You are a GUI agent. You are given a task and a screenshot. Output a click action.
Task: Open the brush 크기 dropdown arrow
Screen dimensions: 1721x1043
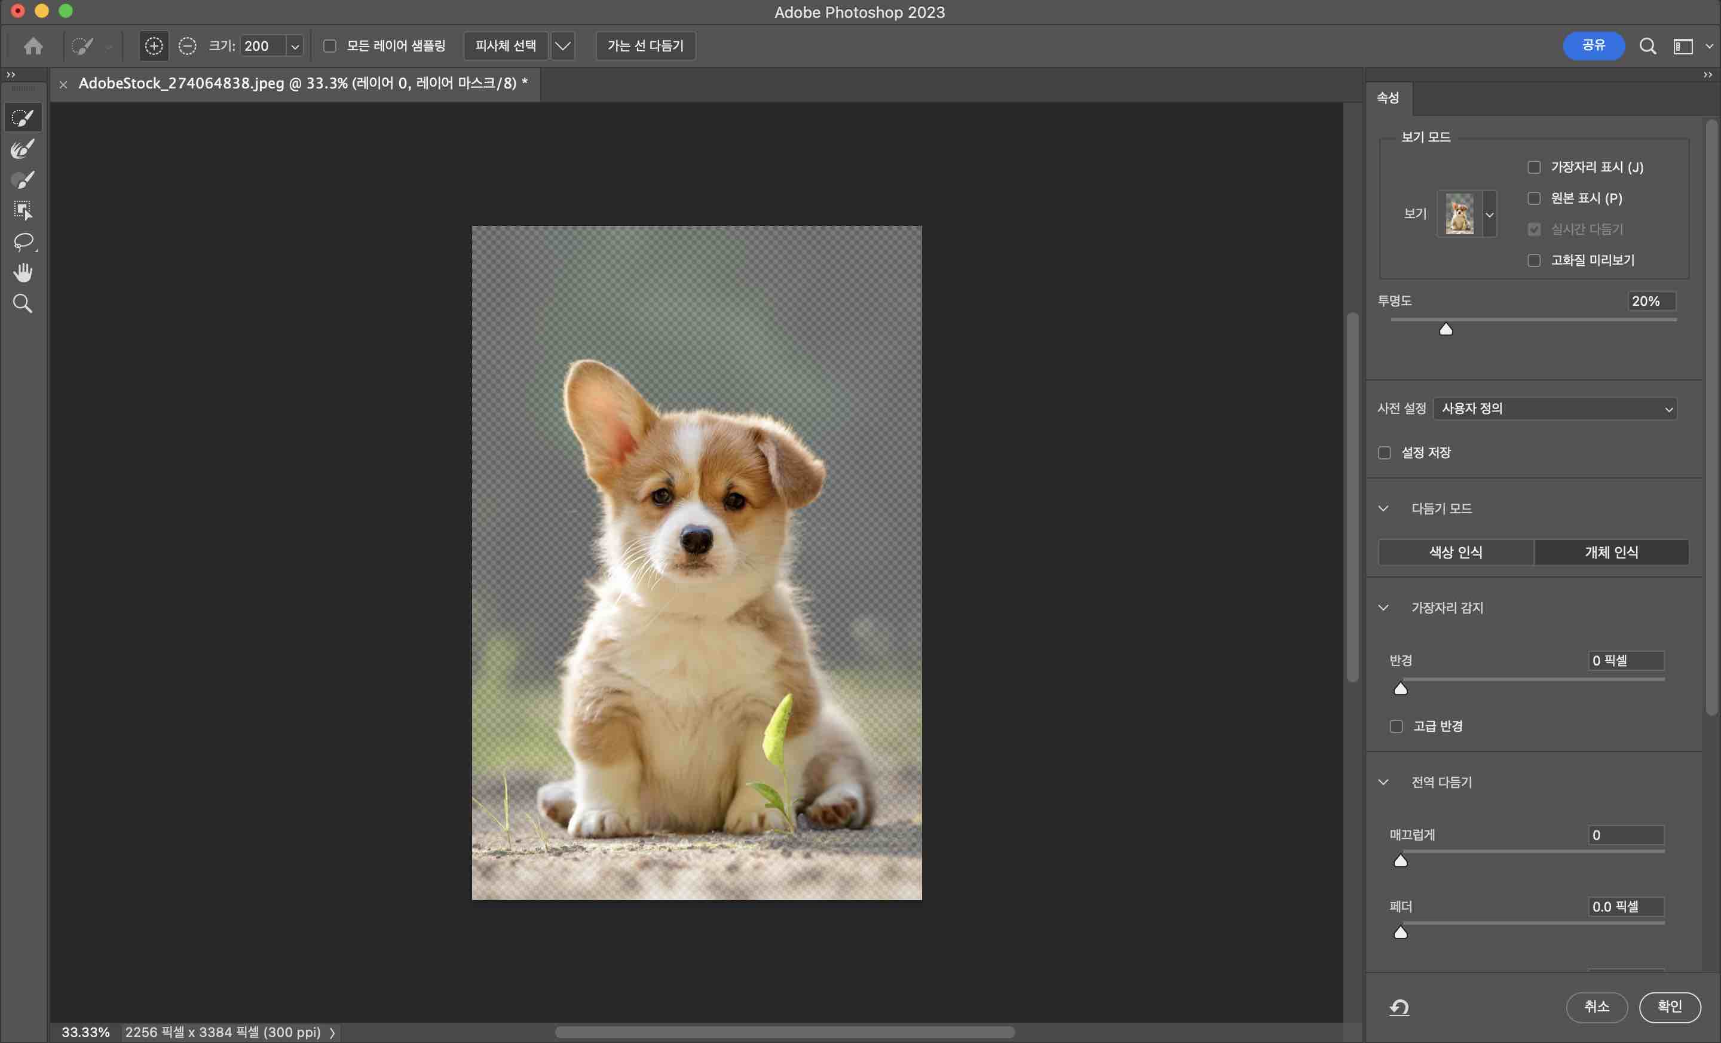click(x=295, y=47)
